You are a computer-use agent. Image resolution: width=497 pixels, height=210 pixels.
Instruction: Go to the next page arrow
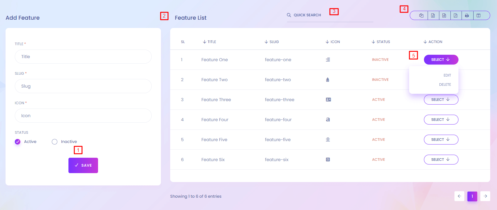pos(485,196)
